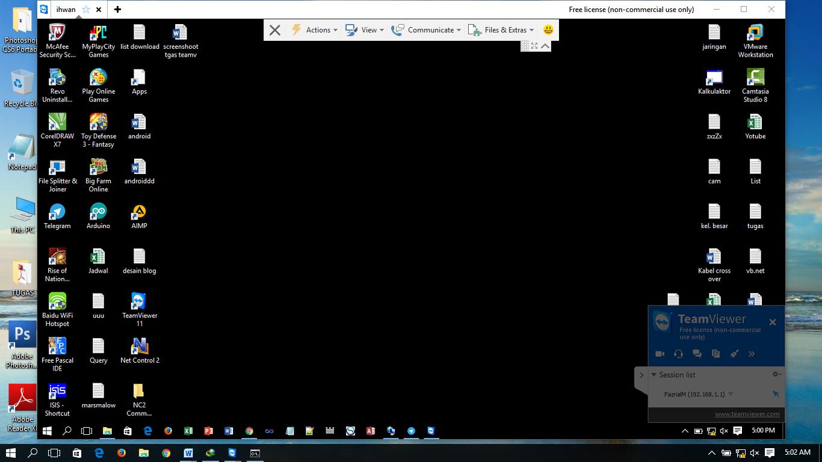Open remote PowerPoint taskbar icon

point(209,431)
